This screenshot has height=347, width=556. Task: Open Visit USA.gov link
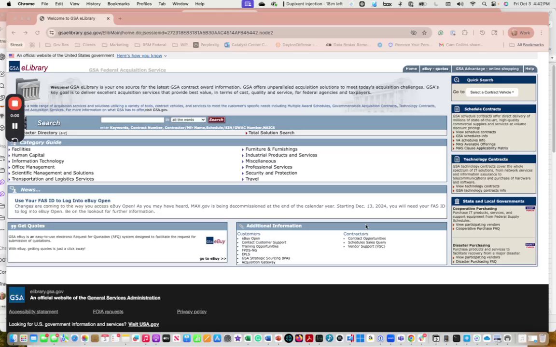144,324
